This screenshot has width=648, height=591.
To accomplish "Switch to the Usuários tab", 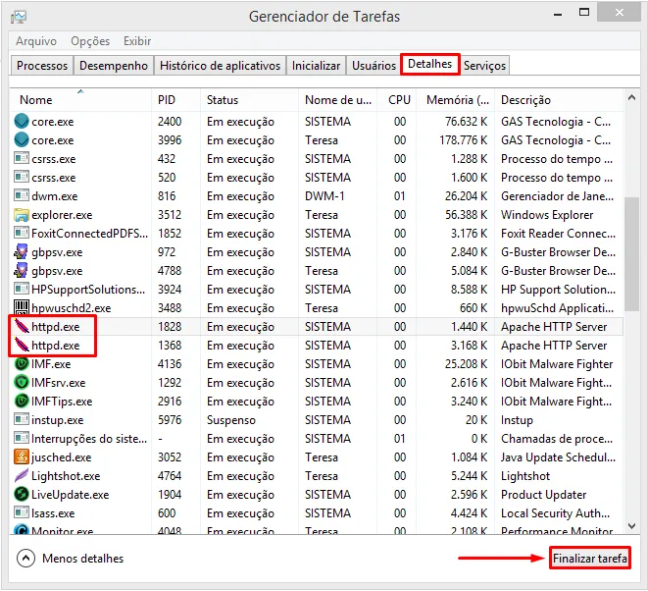I will point(374,66).
